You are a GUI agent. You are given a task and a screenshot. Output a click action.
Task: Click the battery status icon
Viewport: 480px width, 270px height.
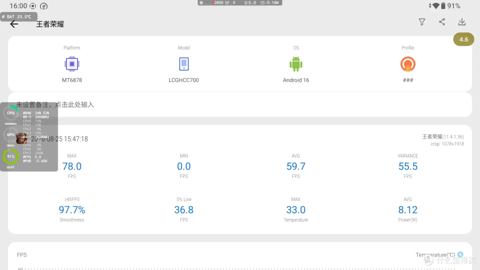tap(443, 6)
